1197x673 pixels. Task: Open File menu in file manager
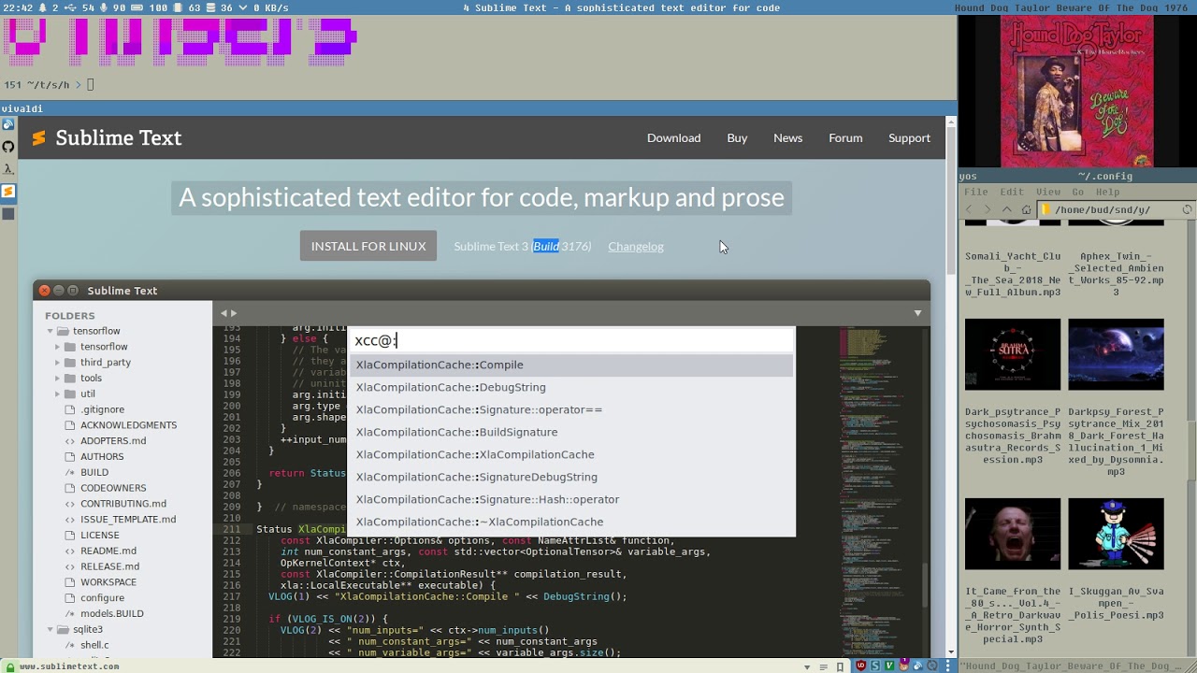tap(975, 193)
